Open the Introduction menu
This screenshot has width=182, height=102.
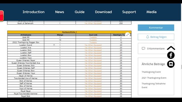click(34, 12)
